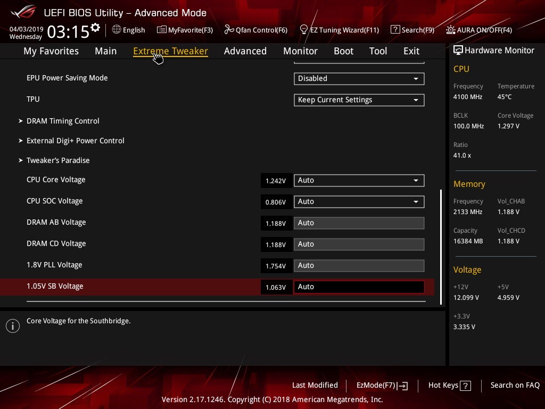Switch to Tool tab

point(378,51)
